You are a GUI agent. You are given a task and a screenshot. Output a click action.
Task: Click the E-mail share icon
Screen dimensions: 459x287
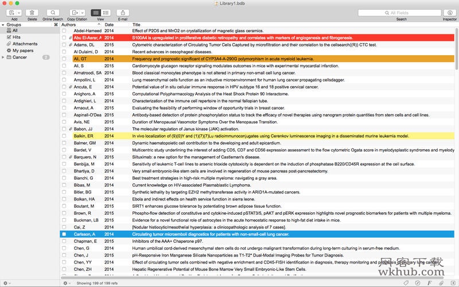click(x=123, y=13)
